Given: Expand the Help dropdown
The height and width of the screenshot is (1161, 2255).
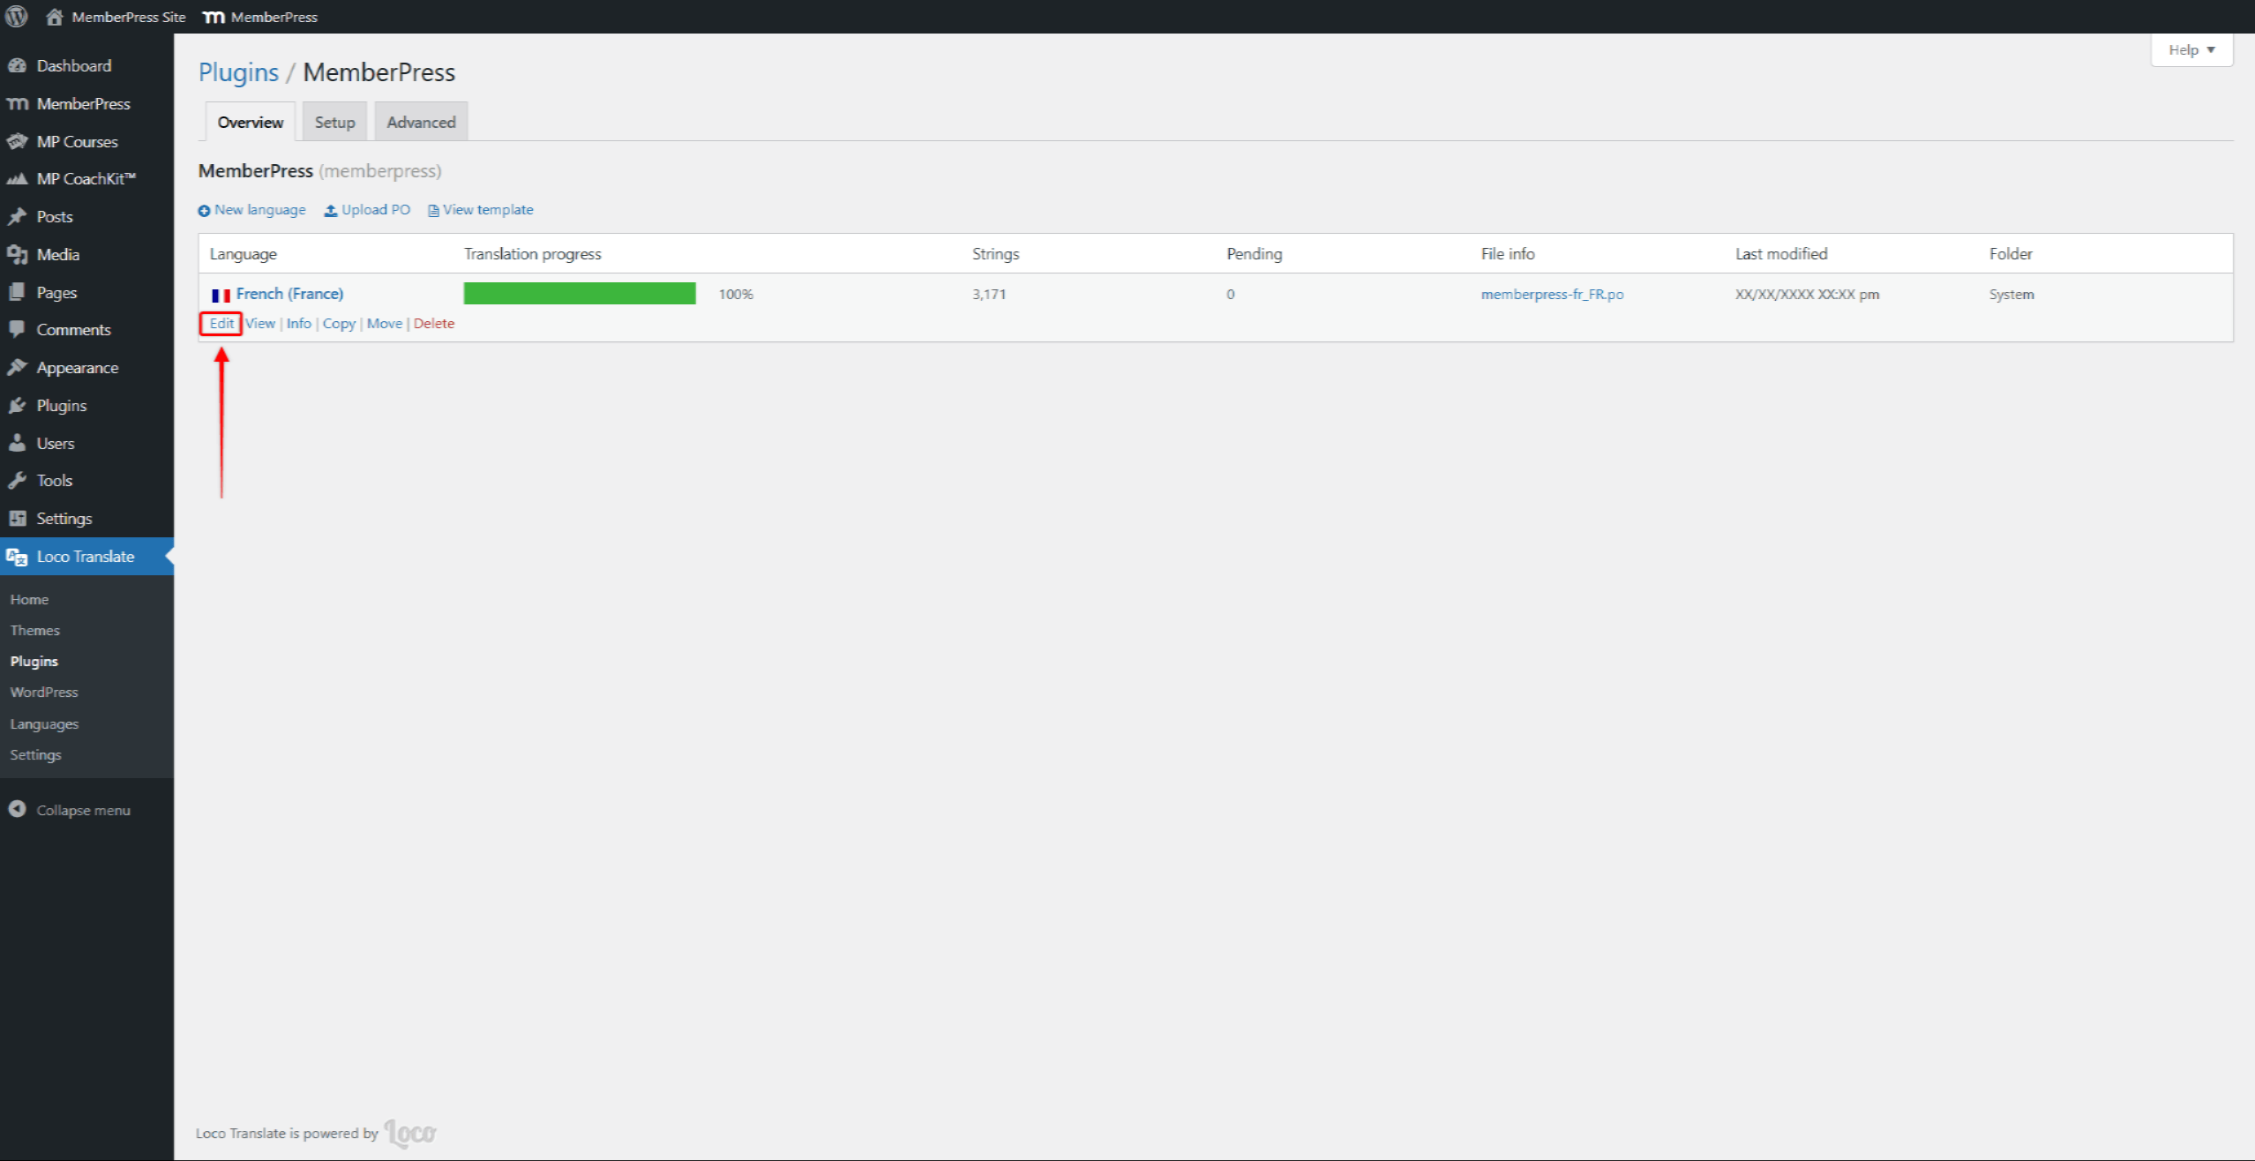Looking at the screenshot, I should [x=2191, y=50].
